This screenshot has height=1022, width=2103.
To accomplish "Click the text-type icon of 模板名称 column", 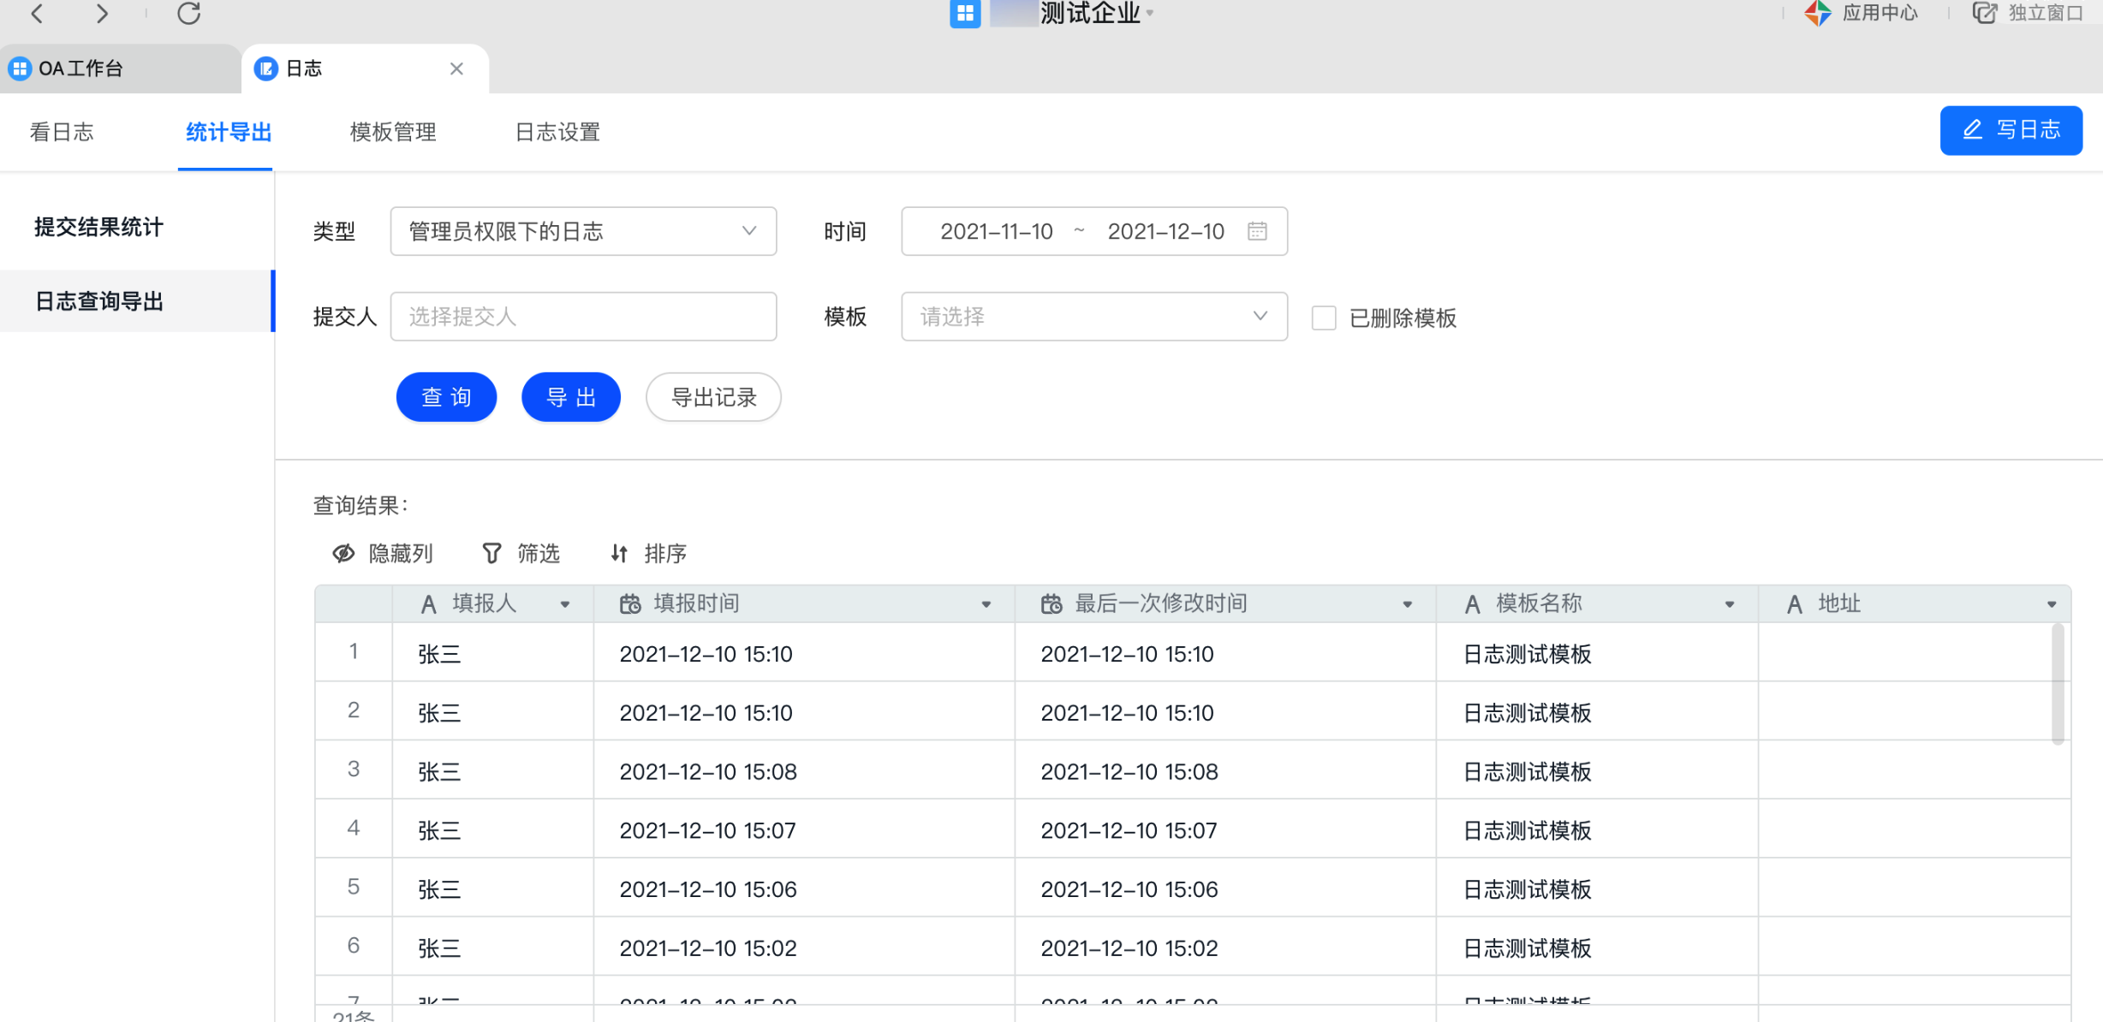I will pos(1472,604).
